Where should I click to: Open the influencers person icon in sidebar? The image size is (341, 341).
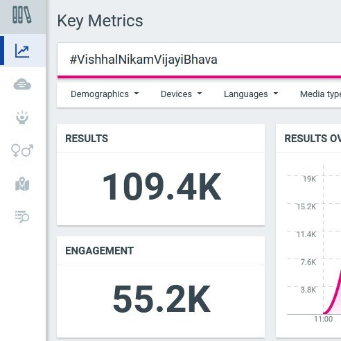pos(22,118)
